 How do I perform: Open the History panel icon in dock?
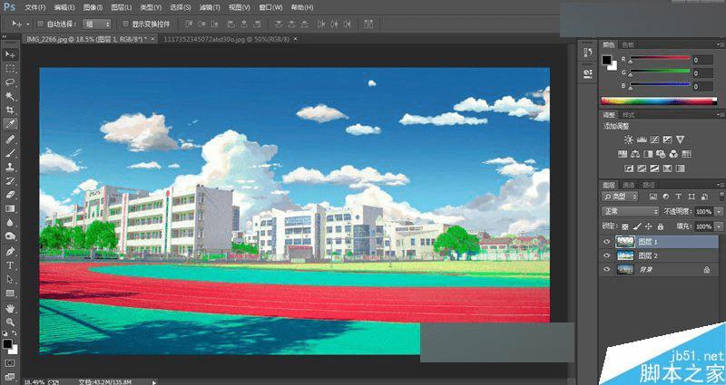click(x=587, y=53)
